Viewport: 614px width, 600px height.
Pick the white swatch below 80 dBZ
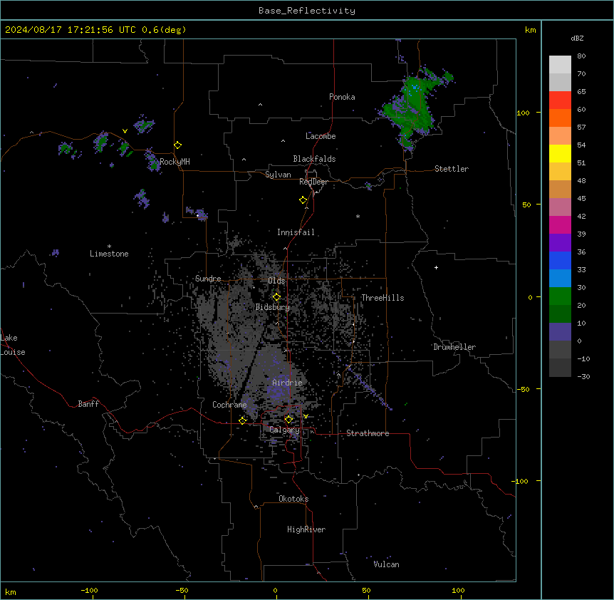pos(560,65)
